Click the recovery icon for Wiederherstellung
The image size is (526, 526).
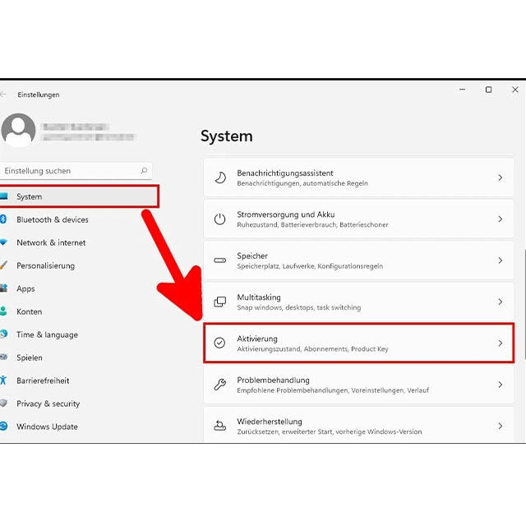pyautogui.click(x=219, y=426)
